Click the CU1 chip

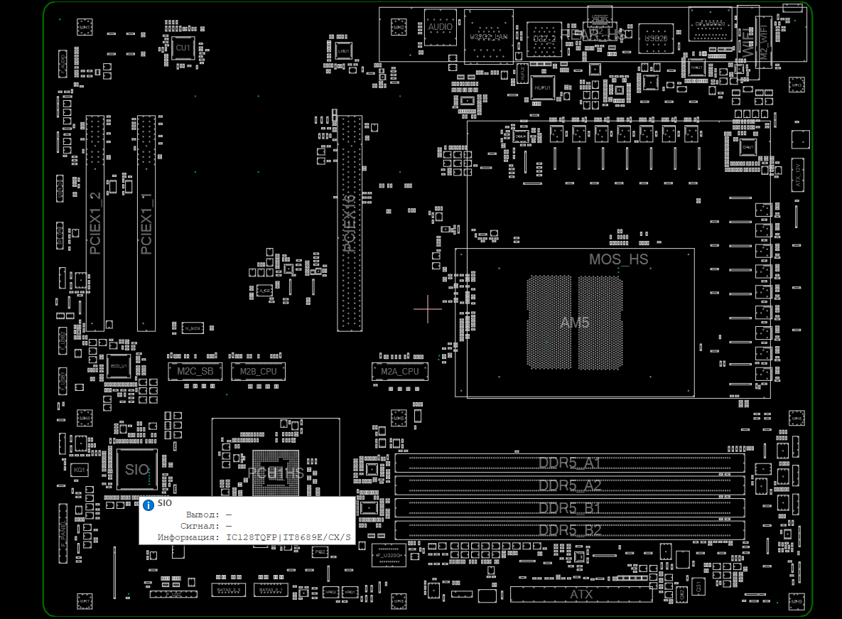click(x=183, y=48)
